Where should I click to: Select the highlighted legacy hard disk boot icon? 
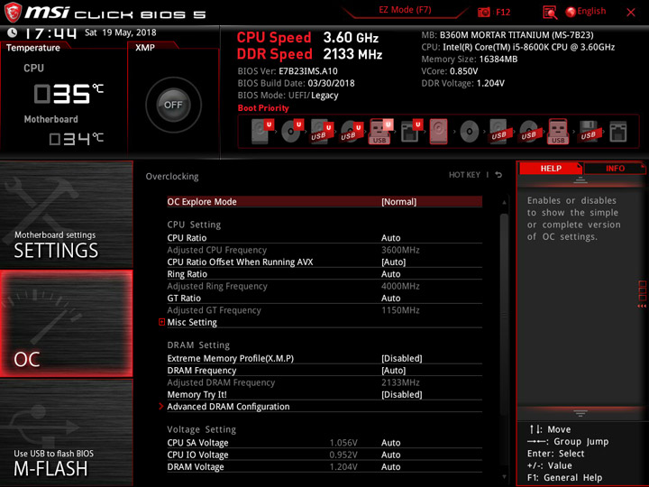point(438,132)
